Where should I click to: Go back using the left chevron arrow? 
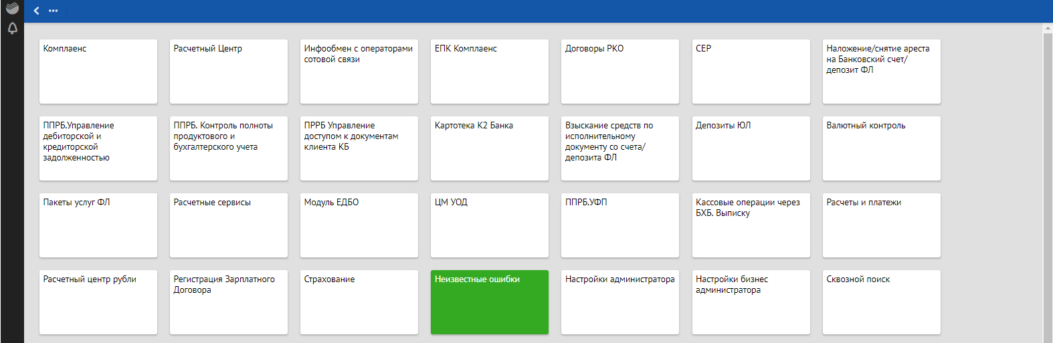tap(36, 11)
